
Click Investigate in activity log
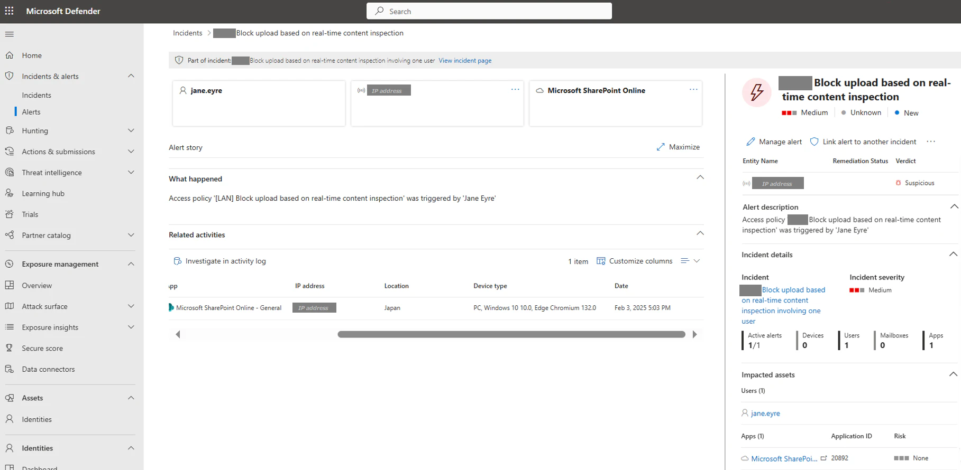click(x=220, y=261)
